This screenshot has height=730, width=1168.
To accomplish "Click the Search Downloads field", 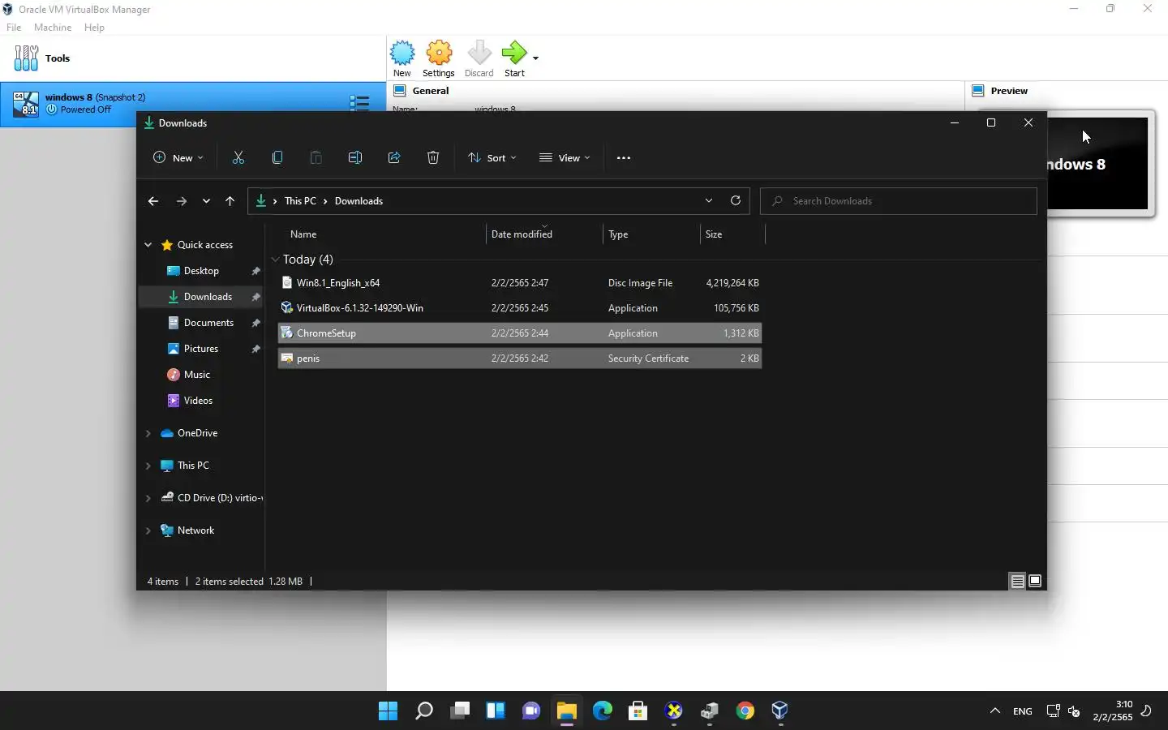I will pyautogui.click(x=899, y=201).
